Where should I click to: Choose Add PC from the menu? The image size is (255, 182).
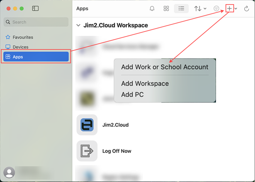pyautogui.click(x=132, y=94)
